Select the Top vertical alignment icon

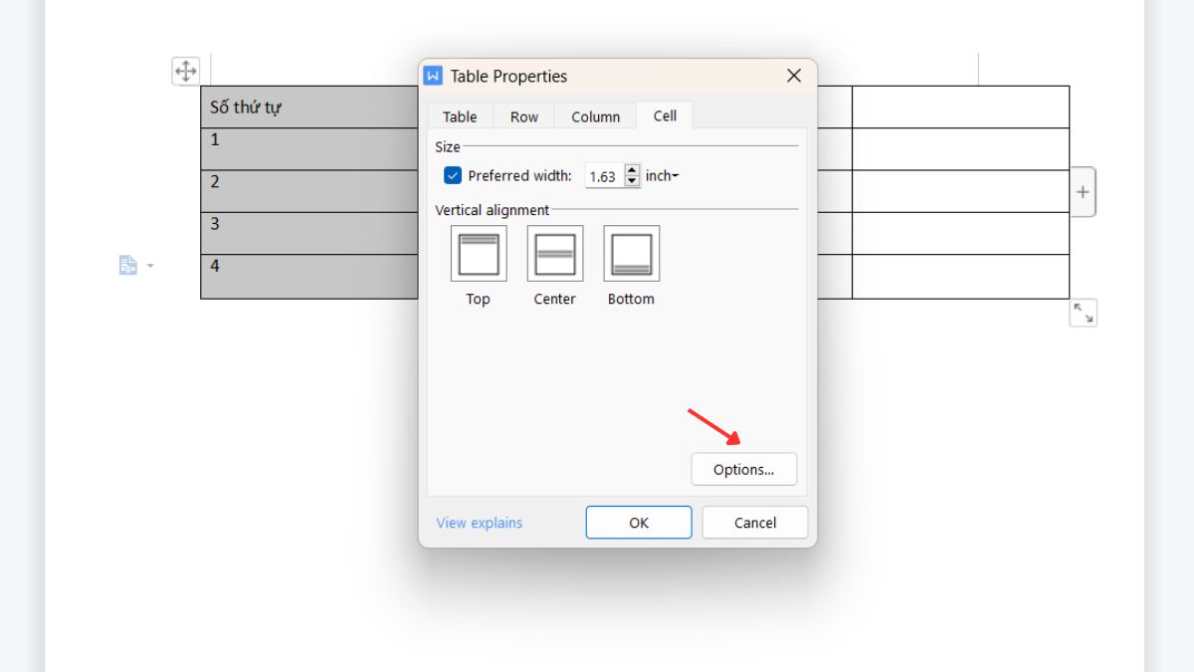pos(479,253)
